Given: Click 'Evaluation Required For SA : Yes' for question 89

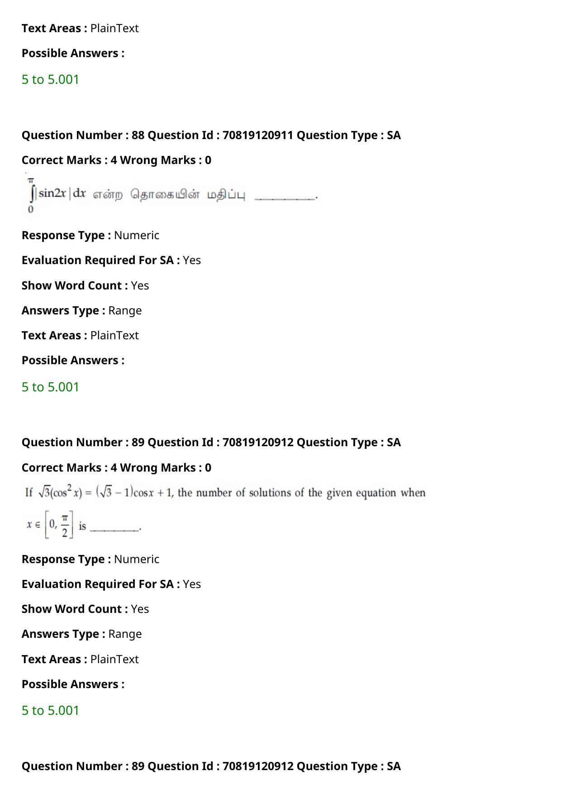Looking at the screenshot, I should tap(111, 584).
